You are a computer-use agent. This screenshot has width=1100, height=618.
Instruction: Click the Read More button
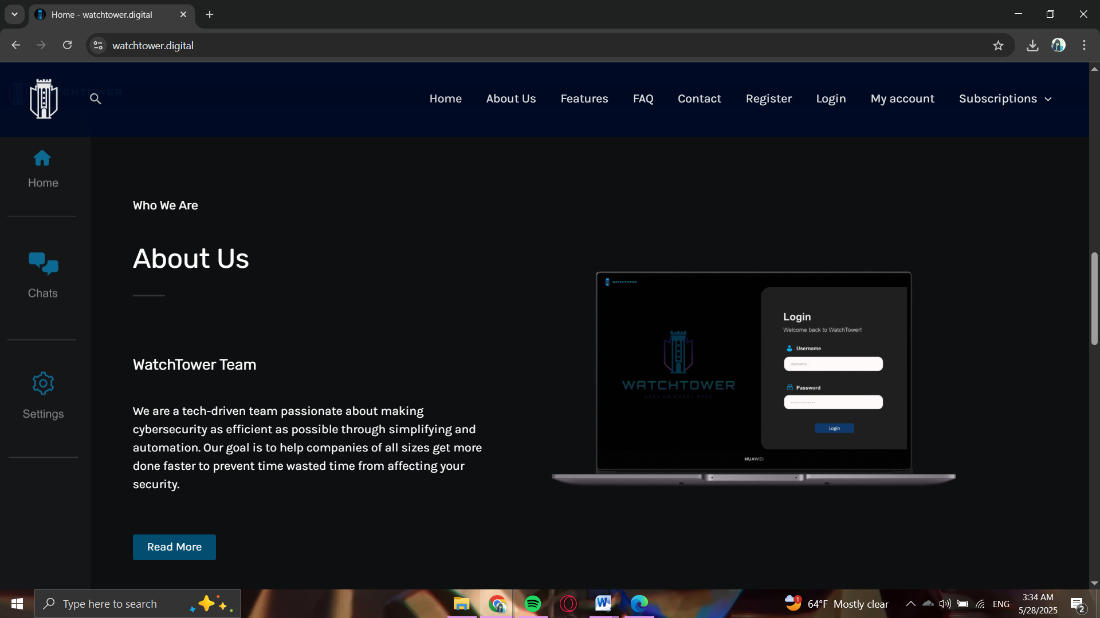point(174,547)
